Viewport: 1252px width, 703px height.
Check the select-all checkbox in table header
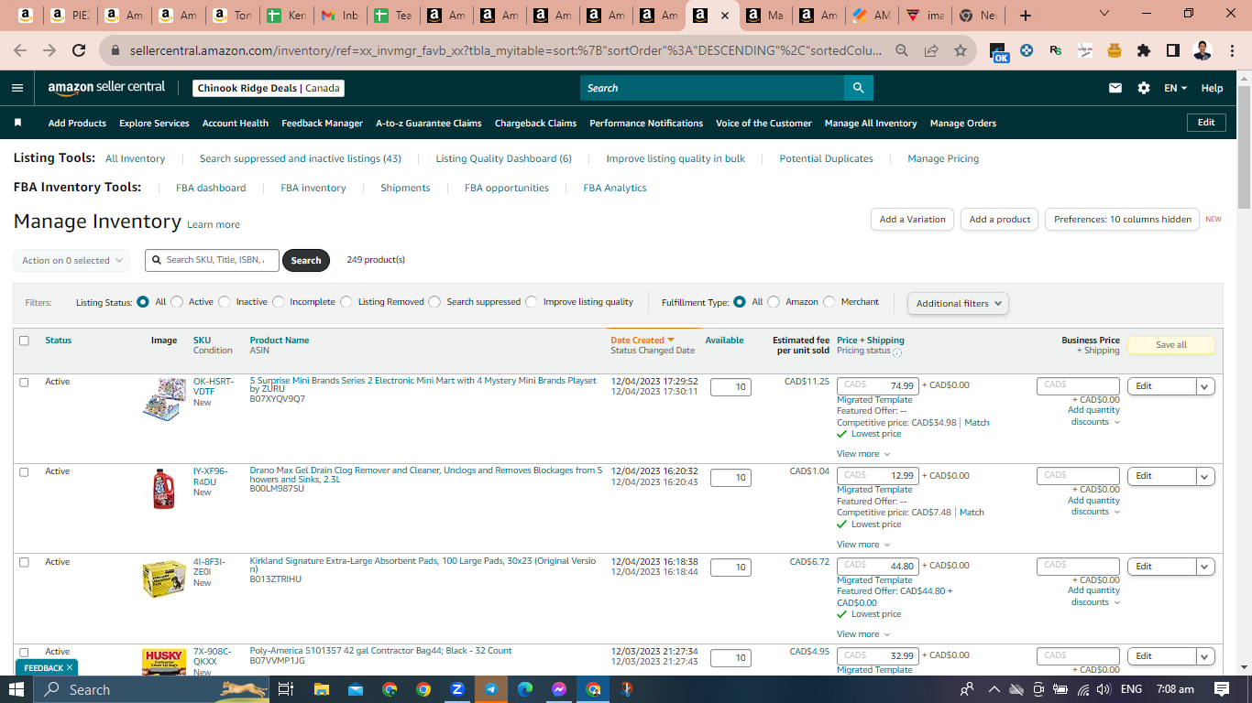coord(24,341)
